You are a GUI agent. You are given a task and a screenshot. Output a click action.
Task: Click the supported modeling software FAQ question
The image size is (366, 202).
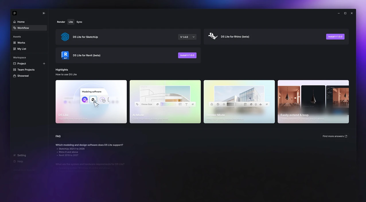pyautogui.click(x=89, y=145)
